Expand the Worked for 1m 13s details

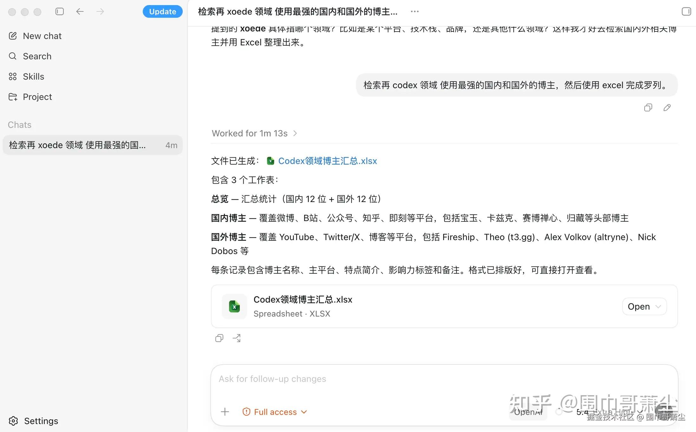254,133
